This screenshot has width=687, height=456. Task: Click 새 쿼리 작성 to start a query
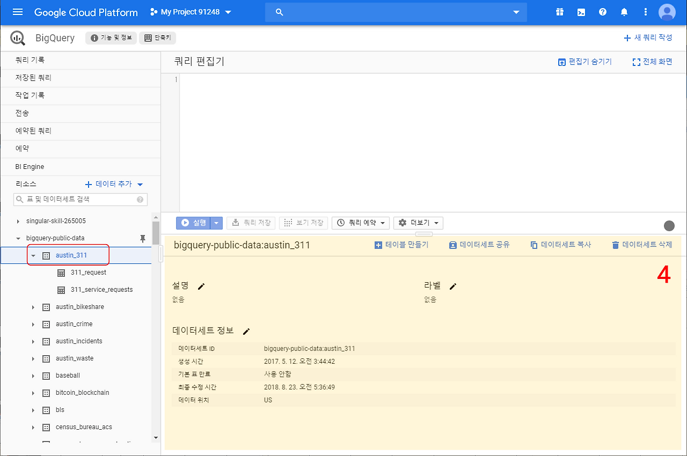(648, 38)
